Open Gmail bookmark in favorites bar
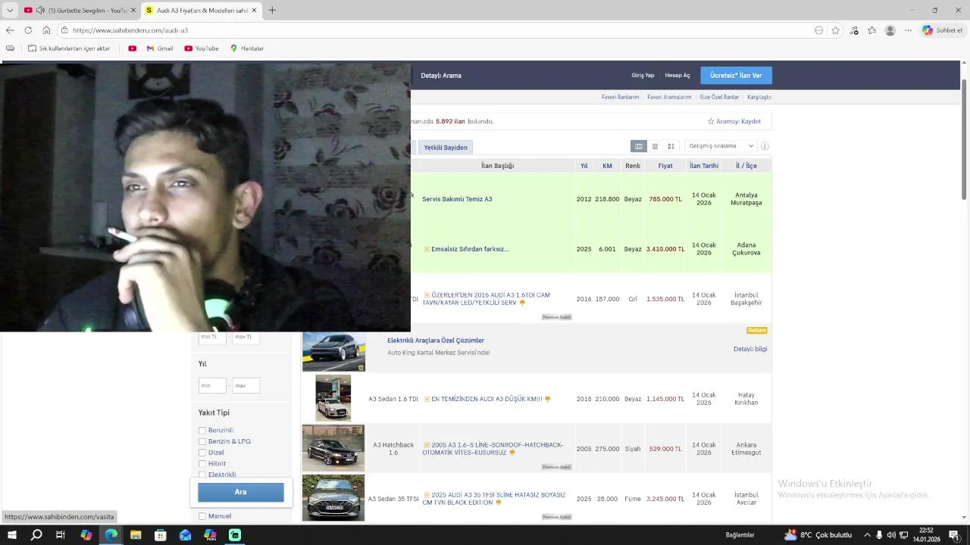 tap(159, 48)
